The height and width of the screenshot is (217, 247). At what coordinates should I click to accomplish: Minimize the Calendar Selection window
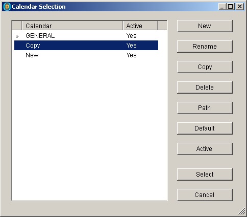point(222,7)
